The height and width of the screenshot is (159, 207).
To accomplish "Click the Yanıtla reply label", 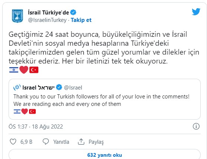I will (61, 142).
